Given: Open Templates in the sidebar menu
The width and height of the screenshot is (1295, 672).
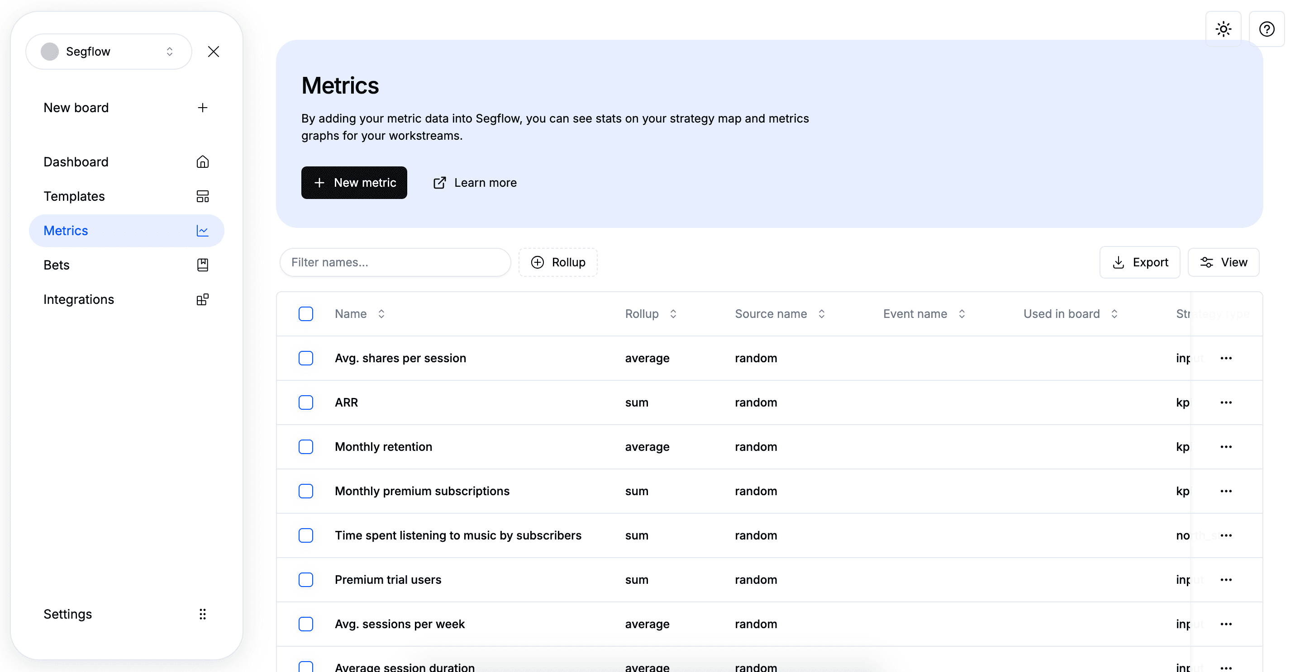Looking at the screenshot, I should click(x=74, y=196).
